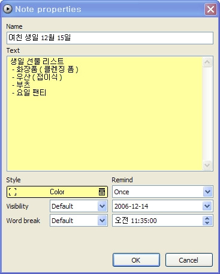Decrease the reminder time with spinner down arrow
This screenshot has width=220, height=274.
click(207, 223)
